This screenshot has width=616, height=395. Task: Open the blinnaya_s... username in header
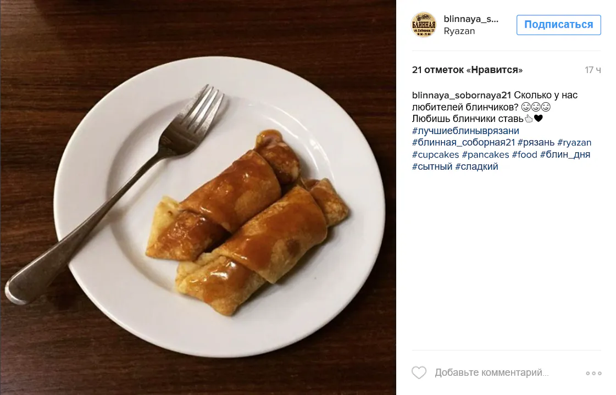[x=470, y=19]
